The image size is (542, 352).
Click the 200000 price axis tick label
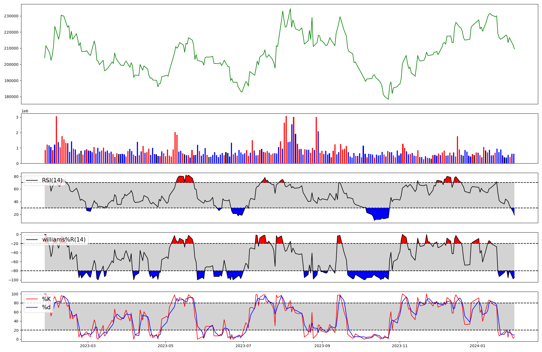11,64
